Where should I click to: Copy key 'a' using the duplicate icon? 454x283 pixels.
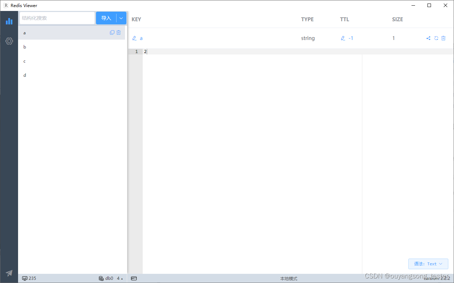pos(112,33)
